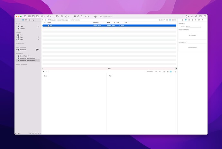Open the add plus menu at the sidebar bottom
Image resolution: width=222 pixels, height=149 pixels.
point(16,133)
